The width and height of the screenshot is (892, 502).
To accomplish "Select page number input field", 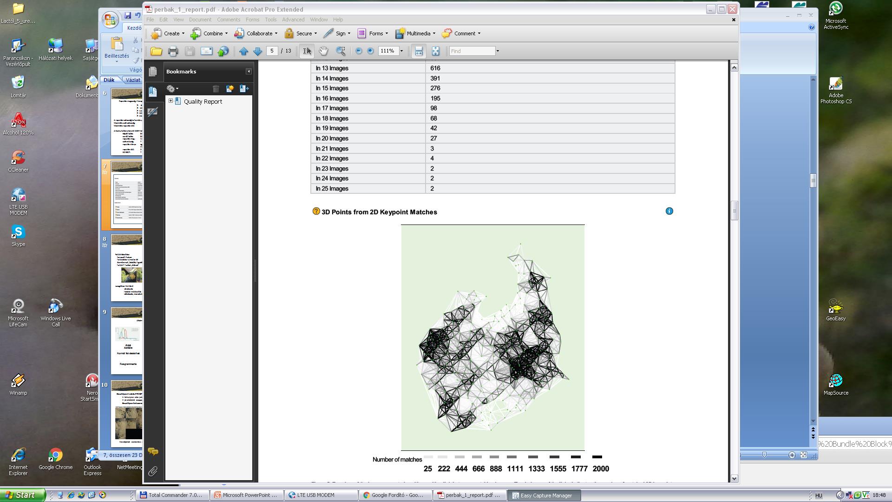I will (x=272, y=51).
